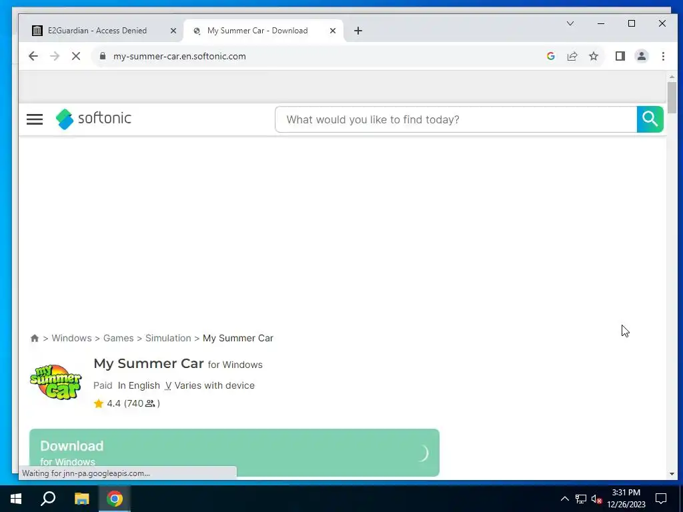Click the yellow rating star
Screen dimensions: 683x512
point(99,403)
